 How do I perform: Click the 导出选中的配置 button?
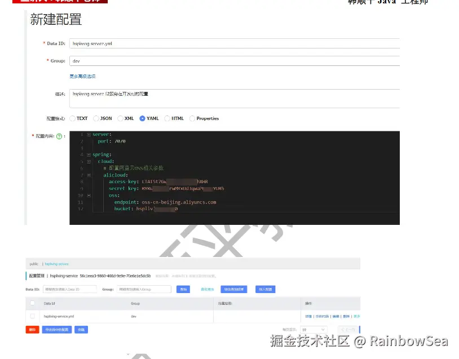[x=57, y=330]
